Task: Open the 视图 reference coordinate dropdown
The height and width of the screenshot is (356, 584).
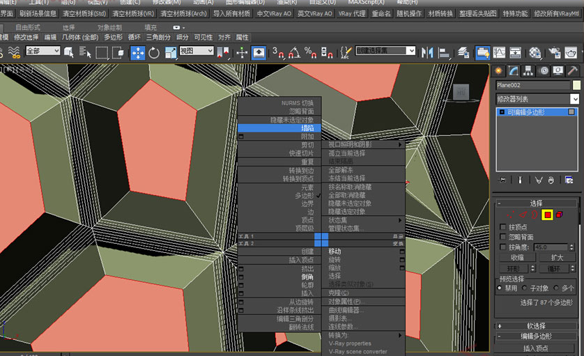Action: point(197,51)
